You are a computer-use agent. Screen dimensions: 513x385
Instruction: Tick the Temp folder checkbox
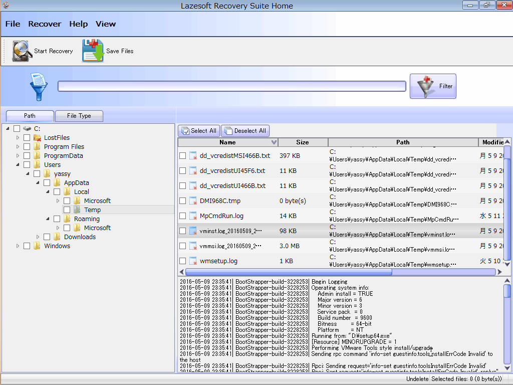coord(67,210)
